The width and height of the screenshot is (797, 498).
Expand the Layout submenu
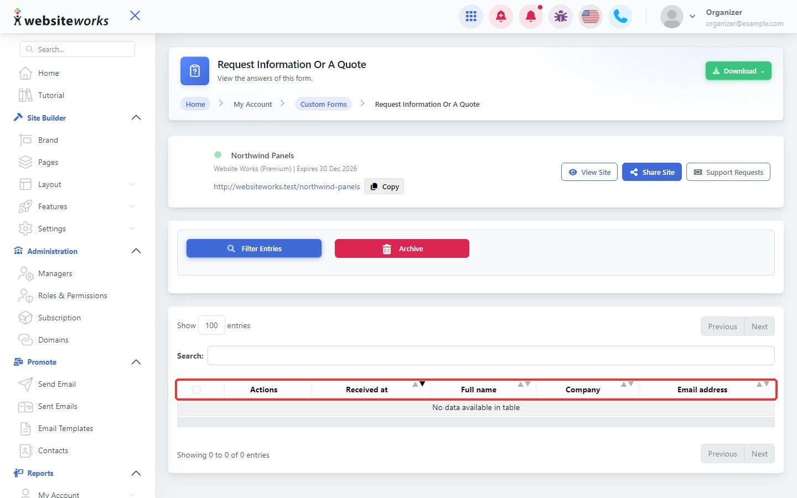coord(132,184)
